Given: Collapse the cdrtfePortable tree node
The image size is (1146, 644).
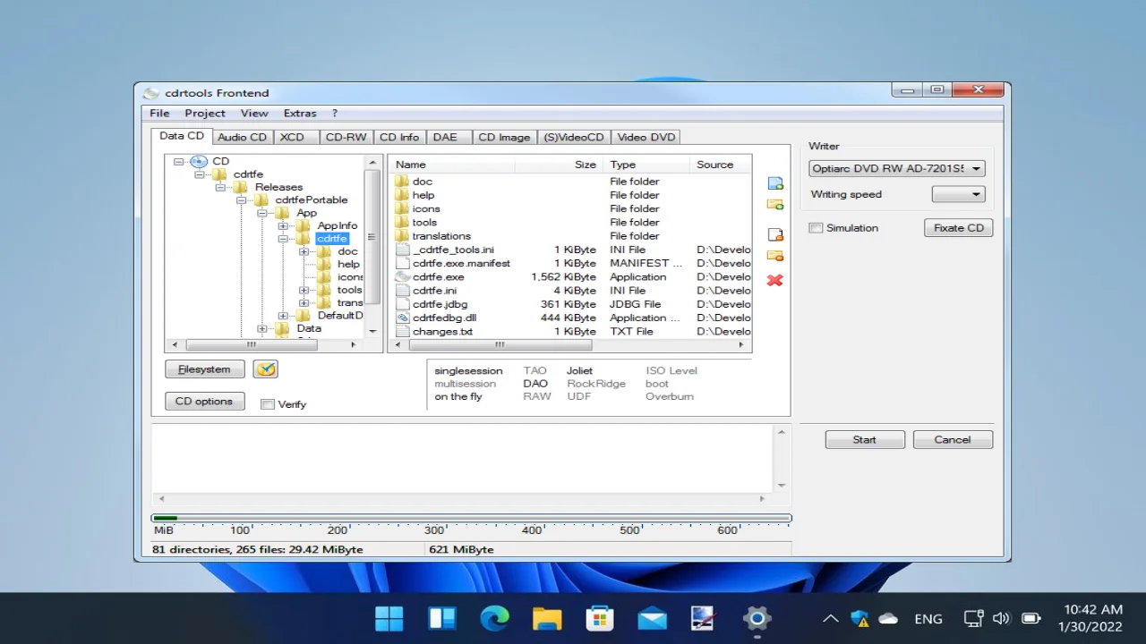Looking at the screenshot, I should pos(241,200).
